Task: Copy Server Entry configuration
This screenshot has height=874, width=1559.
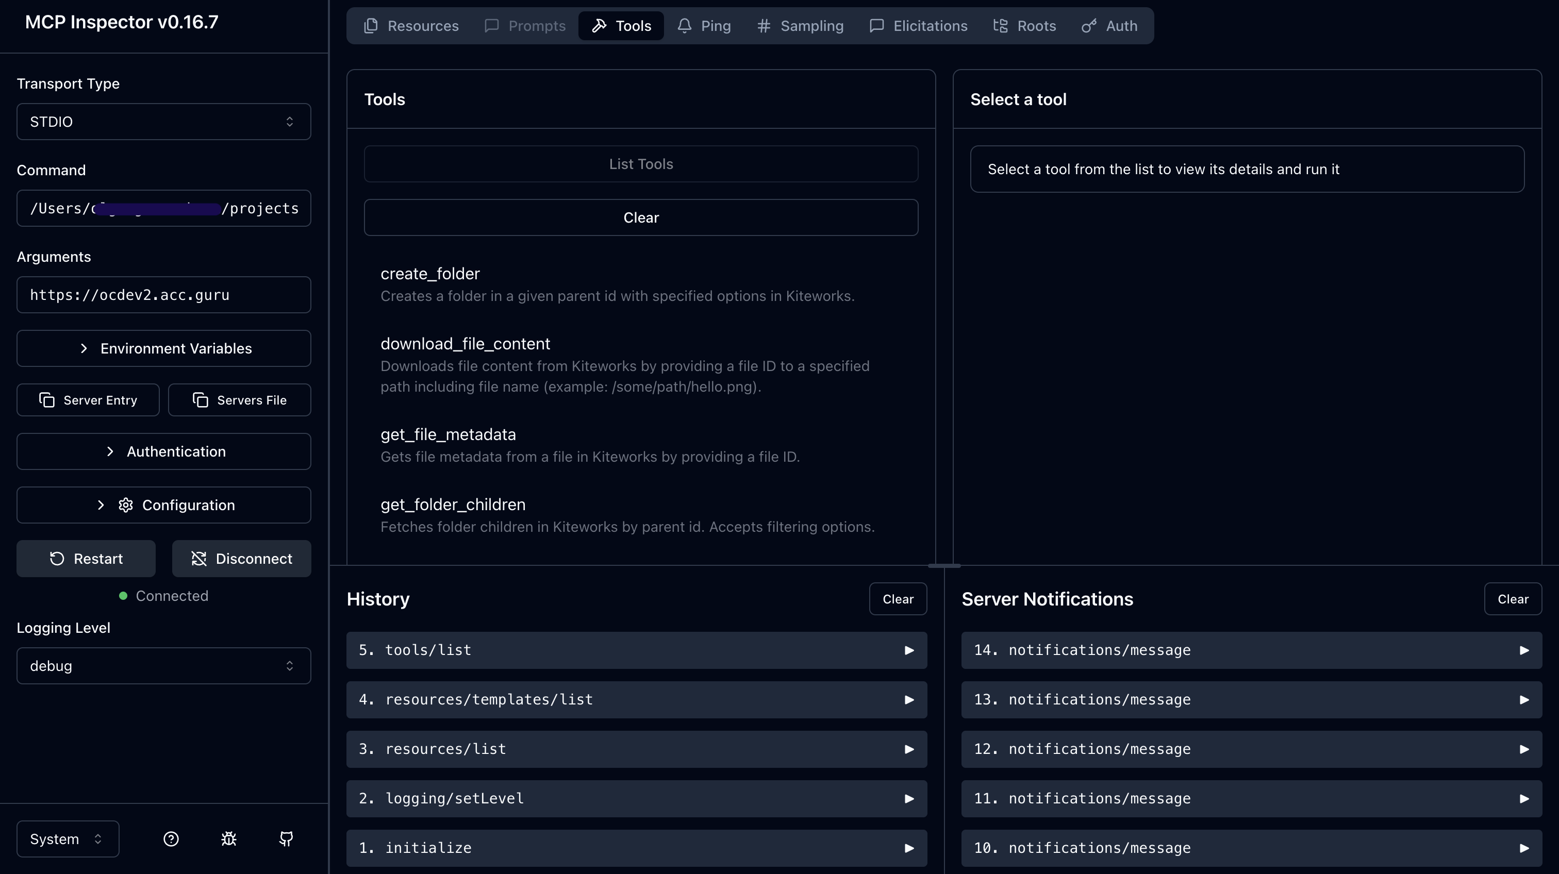Action: pos(88,400)
